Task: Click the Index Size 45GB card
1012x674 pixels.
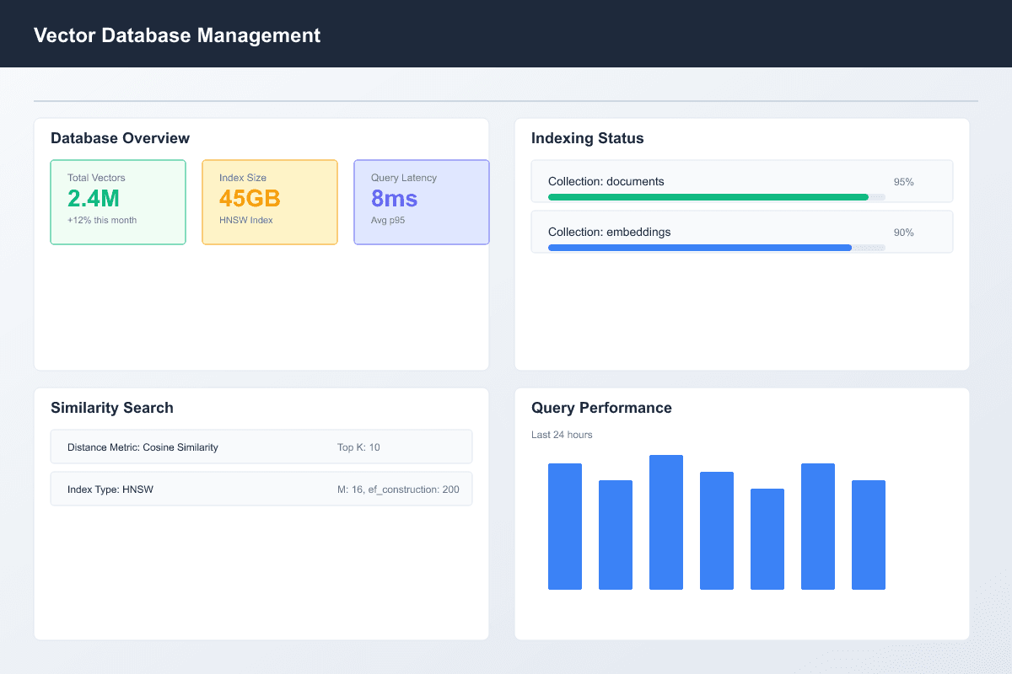Action: (x=270, y=202)
